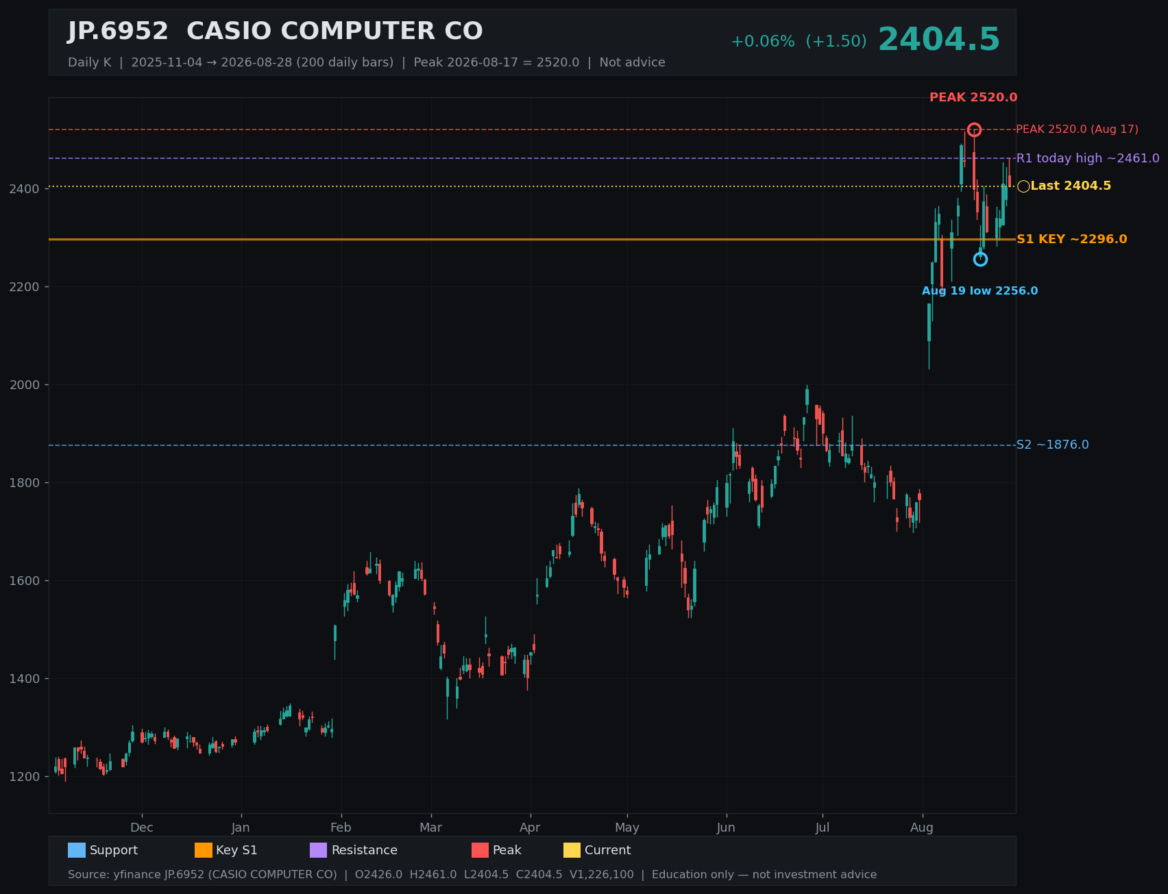Screen dimensions: 1168x894
Task: Click the large 2404.5 price readout
Action: (x=938, y=40)
